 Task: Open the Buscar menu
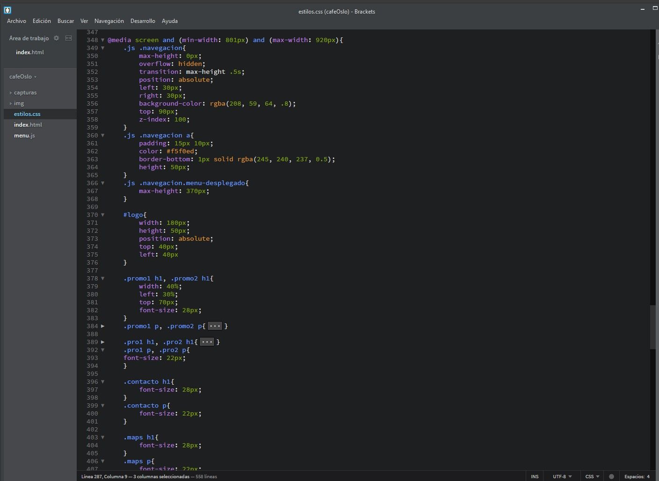pyautogui.click(x=65, y=21)
